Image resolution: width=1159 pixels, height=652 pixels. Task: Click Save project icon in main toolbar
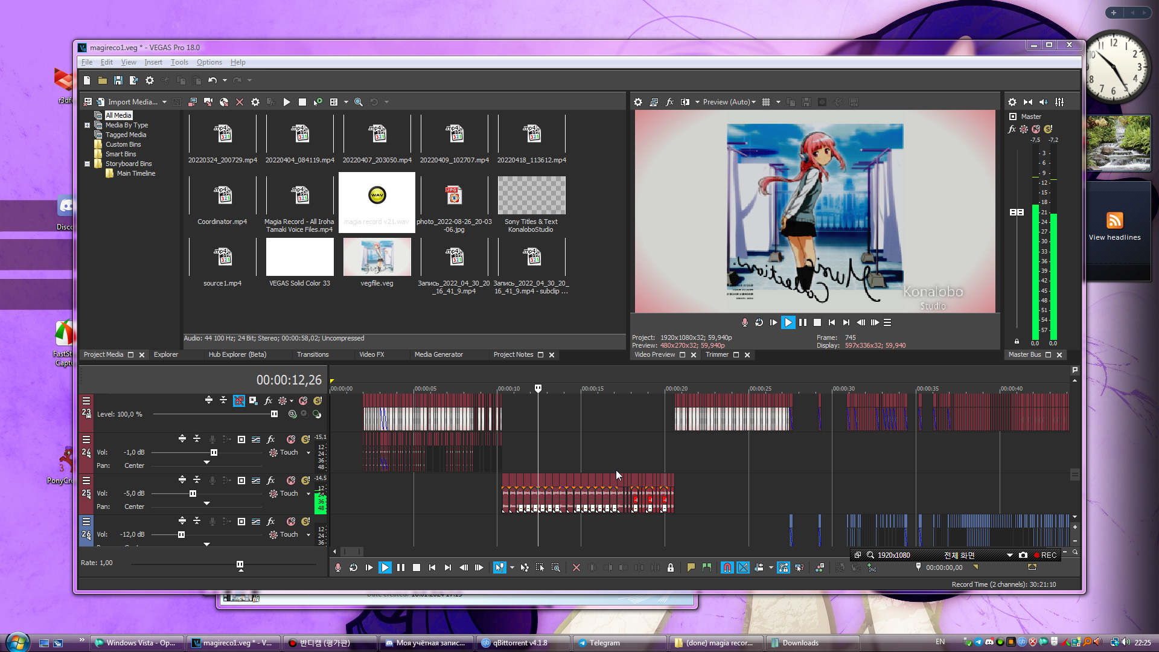[118, 80]
